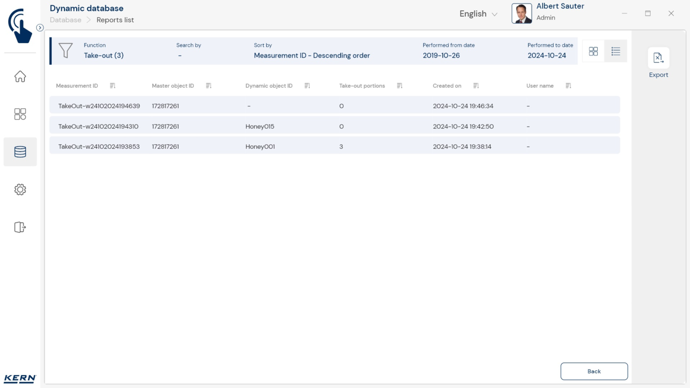Click Albert Sauter's profile picture

[521, 13]
